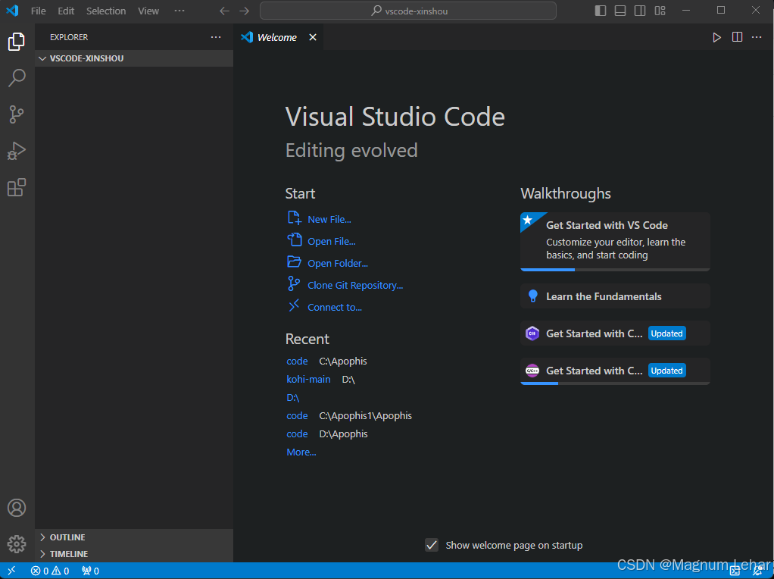Screen dimensions: 774x579
Task: Expand the TIMELINE section
Action: point(134,554)
